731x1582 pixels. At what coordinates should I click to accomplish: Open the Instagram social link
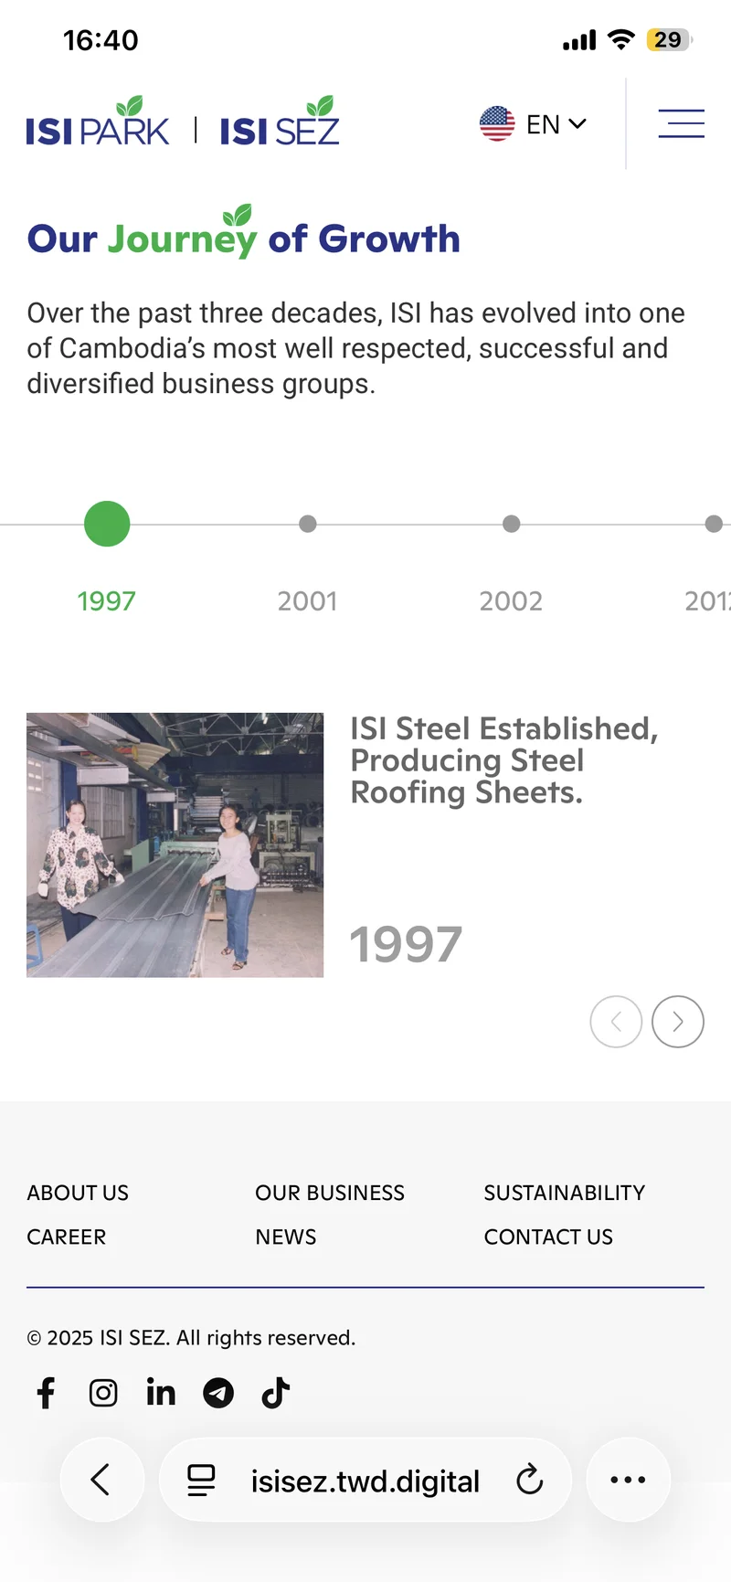pos(103,1393)
